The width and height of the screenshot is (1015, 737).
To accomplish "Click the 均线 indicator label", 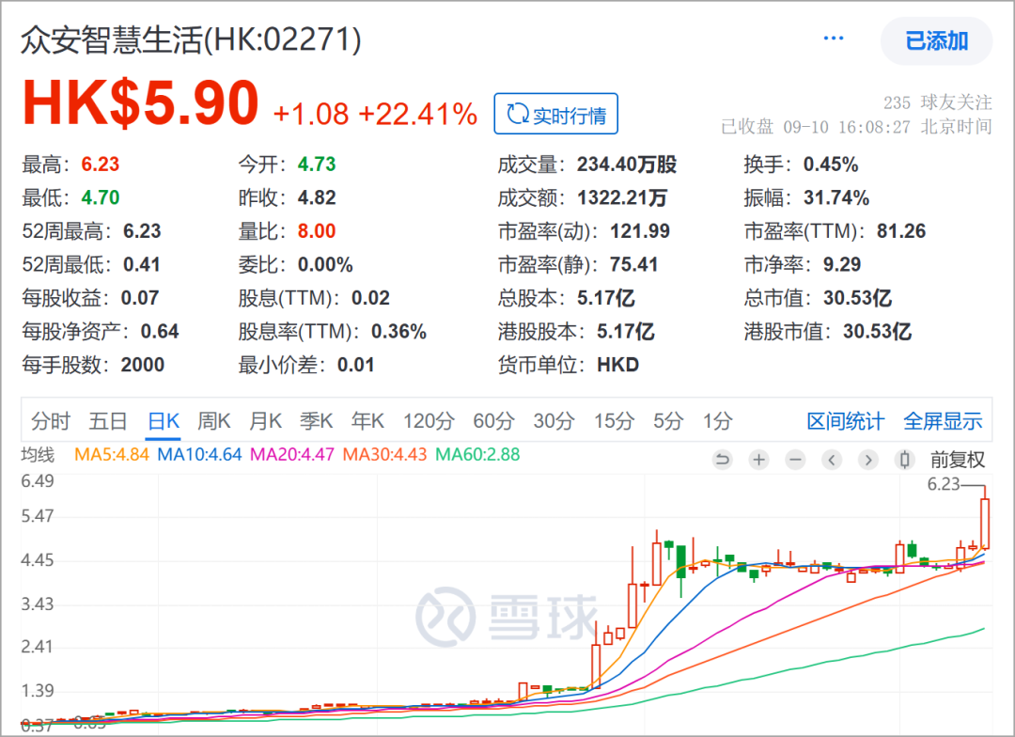I will pos(38,455).
